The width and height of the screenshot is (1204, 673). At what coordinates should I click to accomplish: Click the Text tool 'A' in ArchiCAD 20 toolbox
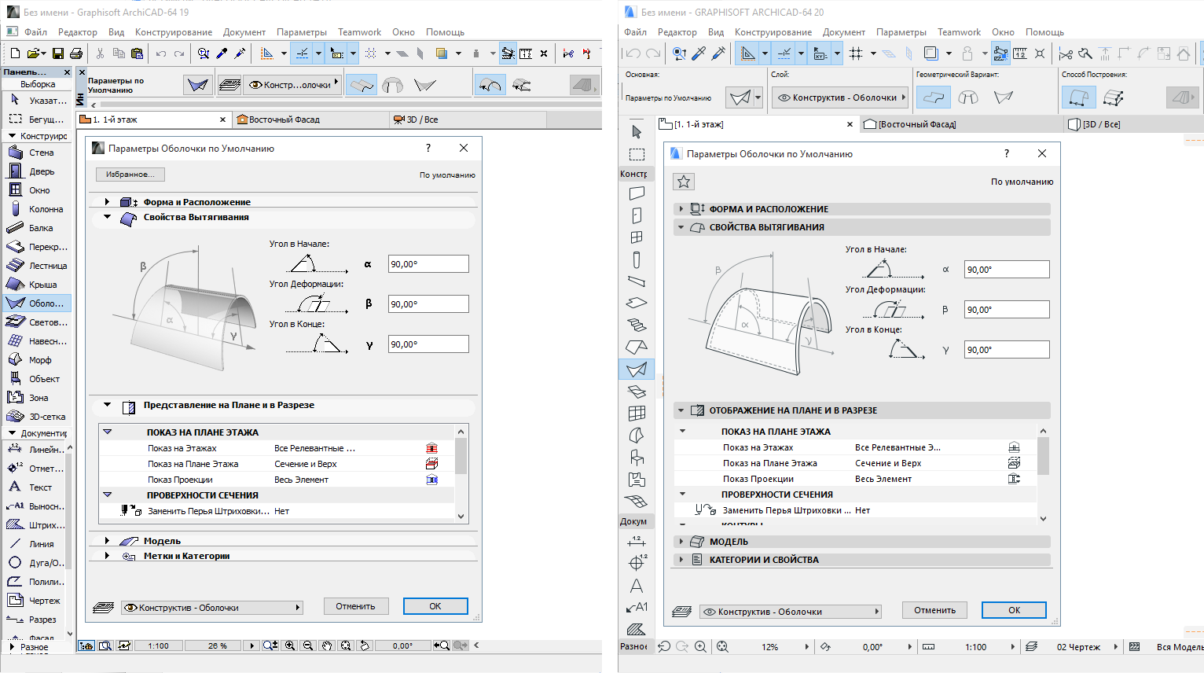pyautogui.click(x=637, y=586)
